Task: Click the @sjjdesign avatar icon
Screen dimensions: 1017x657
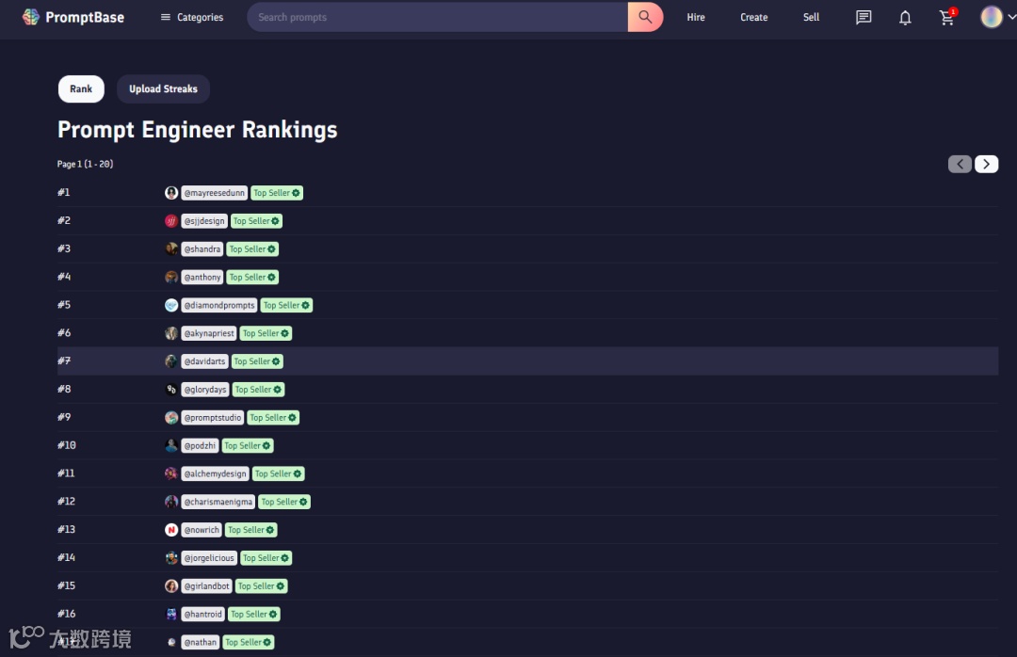Action: coord(171,221)
